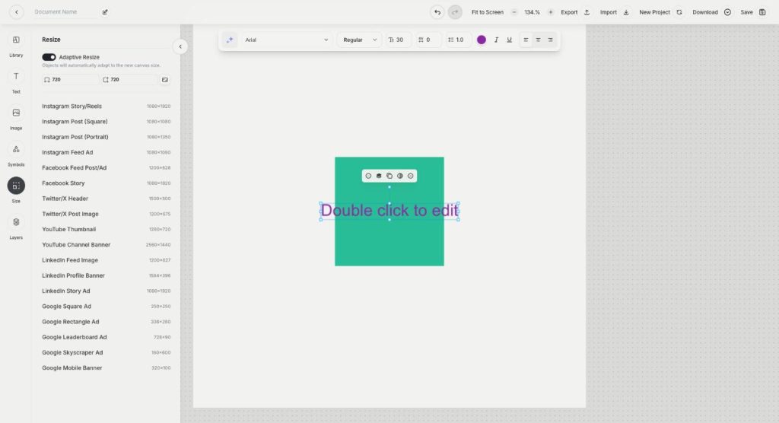Image resolution: width=779 pixels, height=423 pixels.
Task: Apply italic formatting to text
Action: 496,40
